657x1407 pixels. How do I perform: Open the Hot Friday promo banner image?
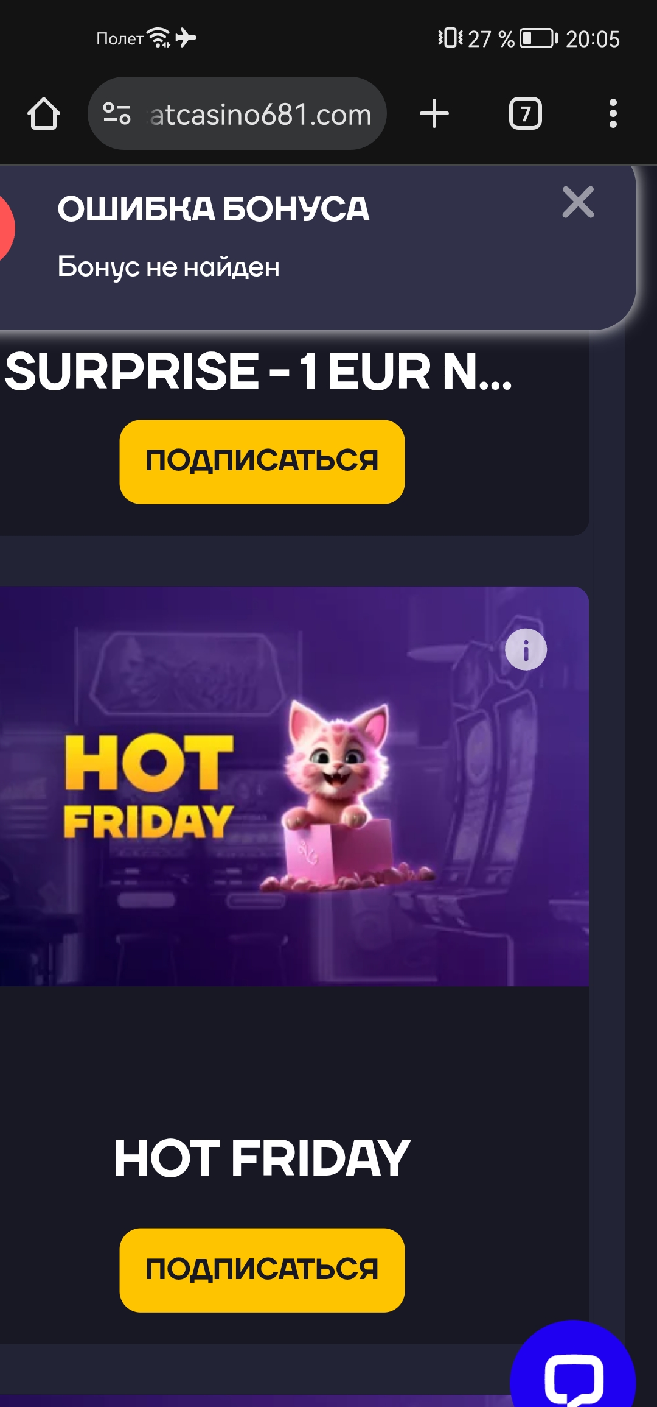click(x=294, y=786)
